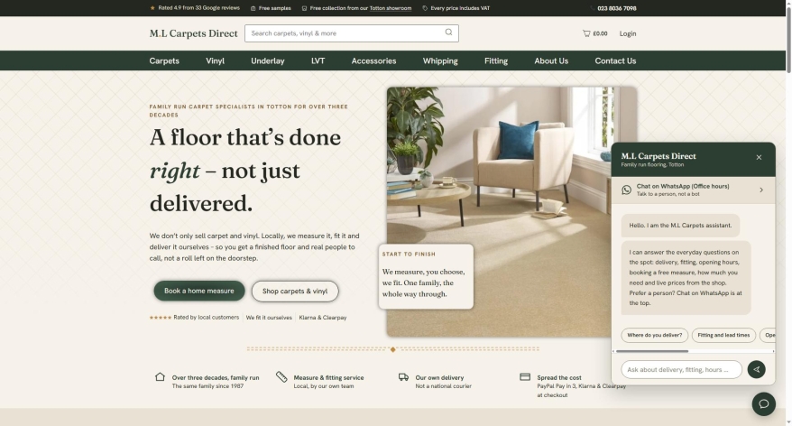Click Shop carpets & vinyl button
This screenshot has width=792, height=426.
[x=295, y=292]
